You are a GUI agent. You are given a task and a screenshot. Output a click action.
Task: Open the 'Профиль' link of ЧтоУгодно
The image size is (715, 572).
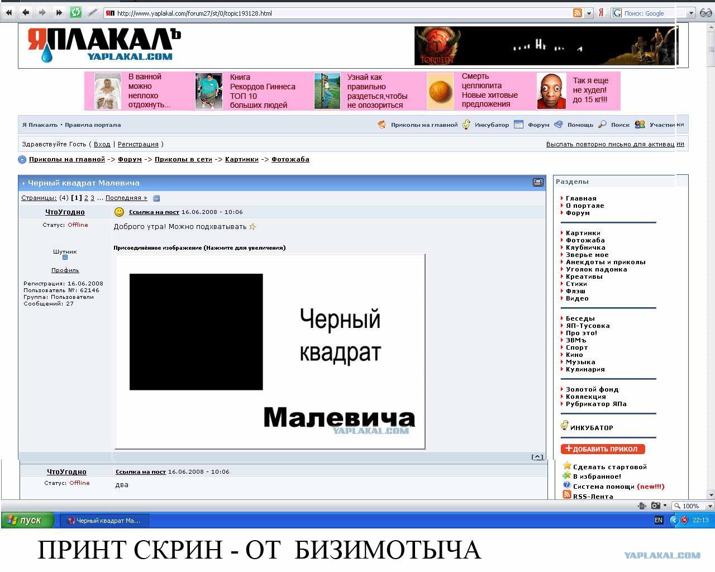tap(65, 270)
